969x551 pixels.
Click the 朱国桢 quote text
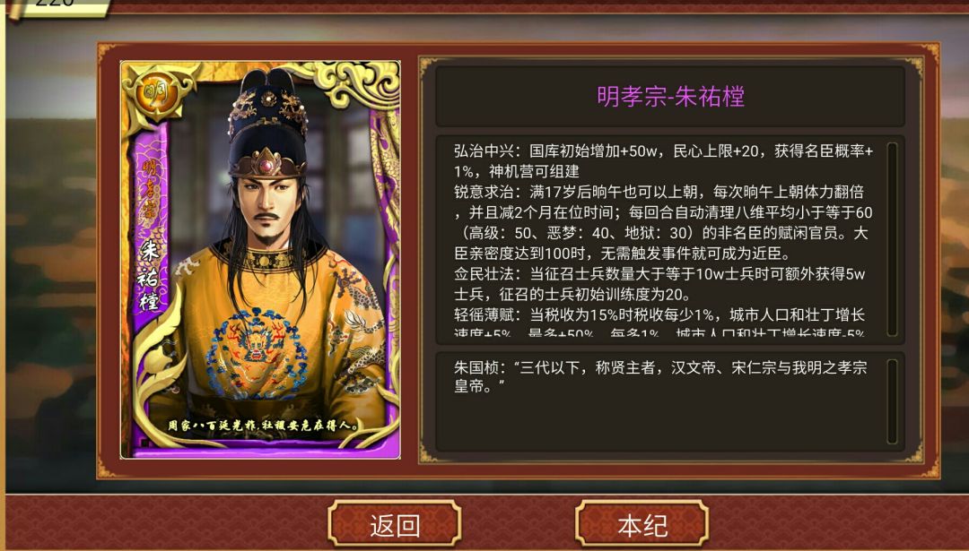pos(660,377)
